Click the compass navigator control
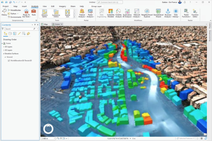The image size is (212, 141). pyautogui.click(x=49, y=129)
